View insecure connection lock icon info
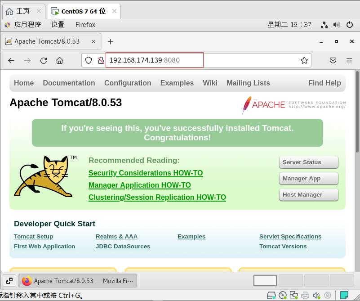360x301 pixels. point(101,60)
